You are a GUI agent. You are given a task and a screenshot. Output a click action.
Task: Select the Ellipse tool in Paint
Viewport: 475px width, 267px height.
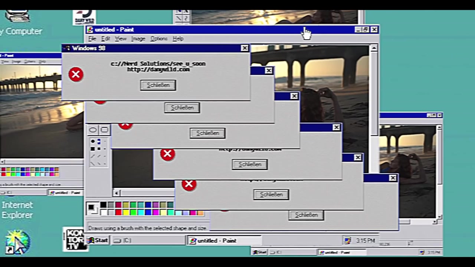[93, 130]
